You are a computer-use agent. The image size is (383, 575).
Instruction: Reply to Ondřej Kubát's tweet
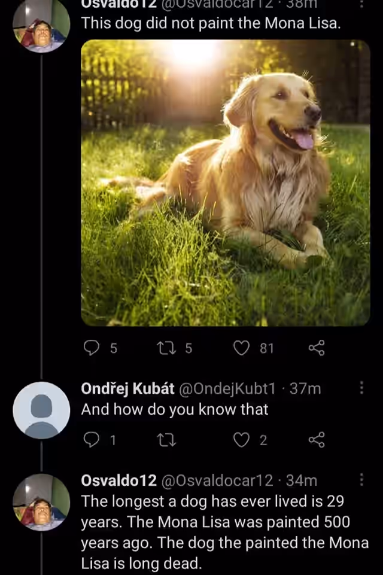pyautogui.click(x=92, y=440)
